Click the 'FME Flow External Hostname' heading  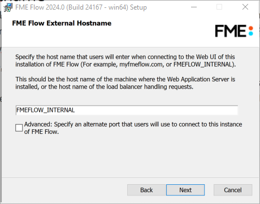[x=62, y=23]
